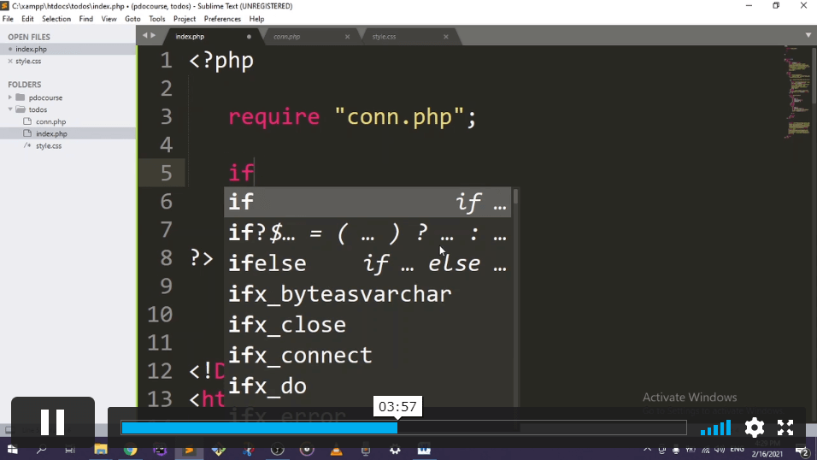
Task: Close the style.css tab
Action: click(446, 37)
